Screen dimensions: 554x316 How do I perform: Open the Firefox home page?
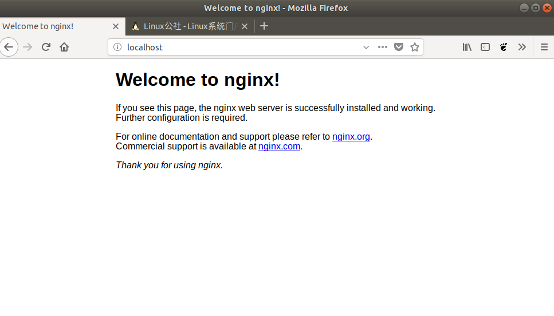click(x=64, y=47)
